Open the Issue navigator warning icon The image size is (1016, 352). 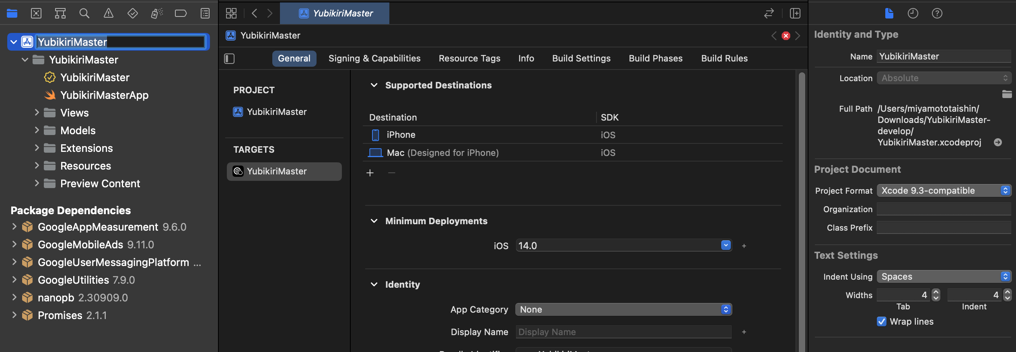(x=109, y=13)
